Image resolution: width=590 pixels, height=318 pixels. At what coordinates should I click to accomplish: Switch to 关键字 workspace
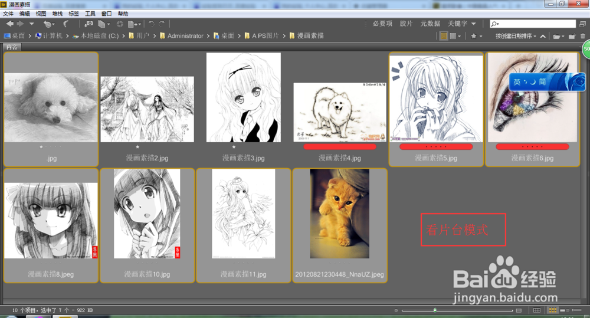(457, 24)
